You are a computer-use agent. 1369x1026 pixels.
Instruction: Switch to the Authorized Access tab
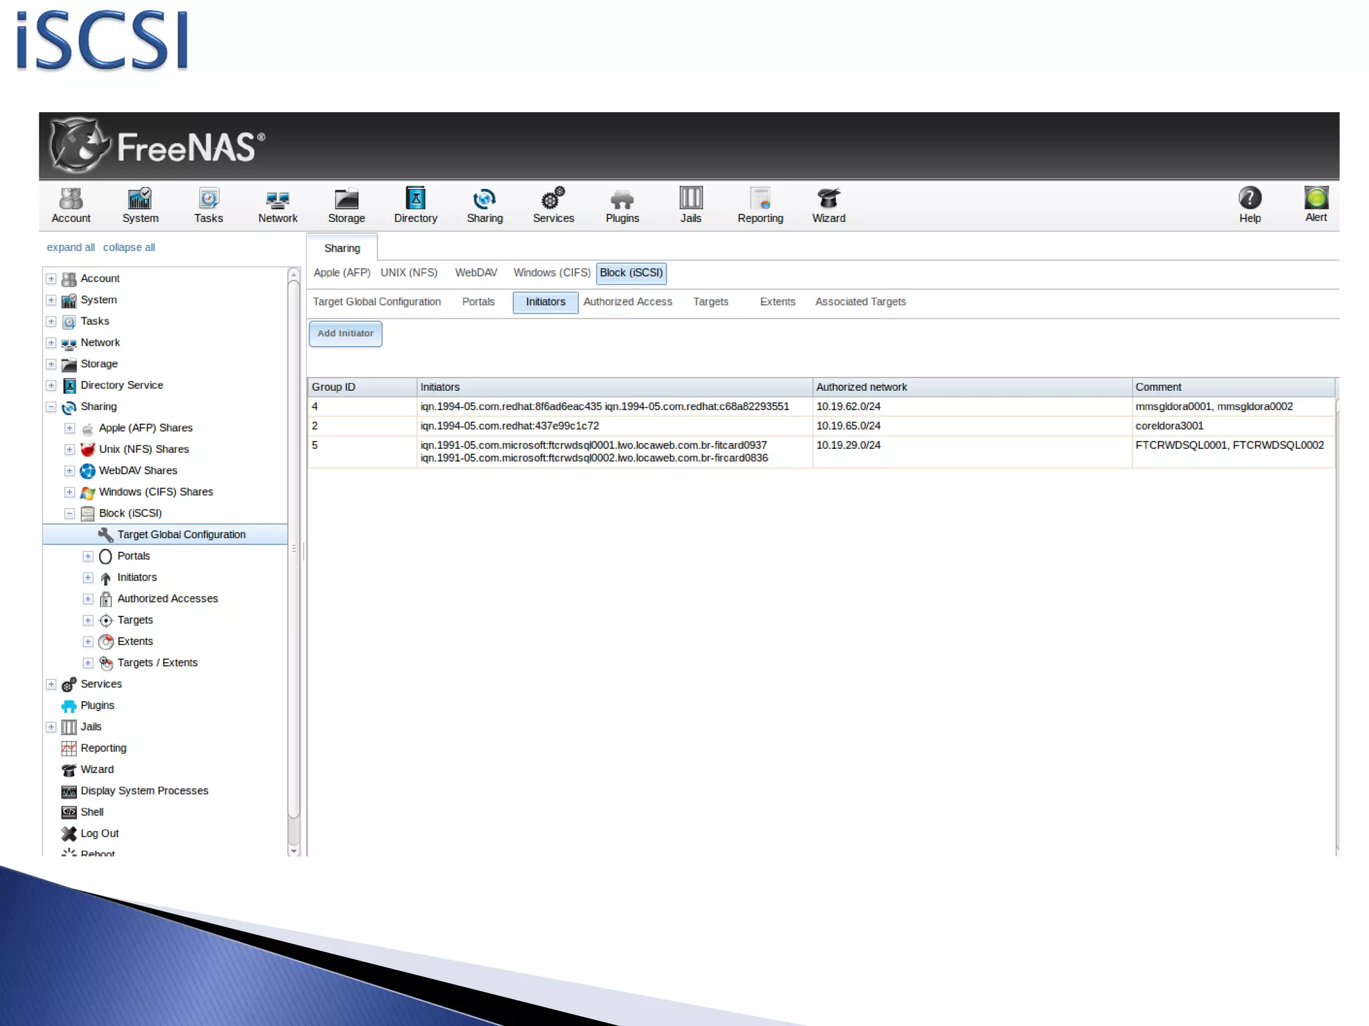tap(627, 302)
